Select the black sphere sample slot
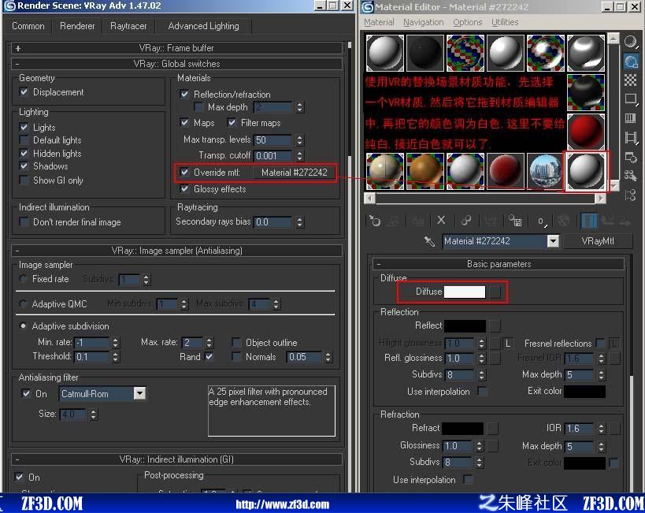The width and height of the screenshot is (645, 513). pos(425,53)
